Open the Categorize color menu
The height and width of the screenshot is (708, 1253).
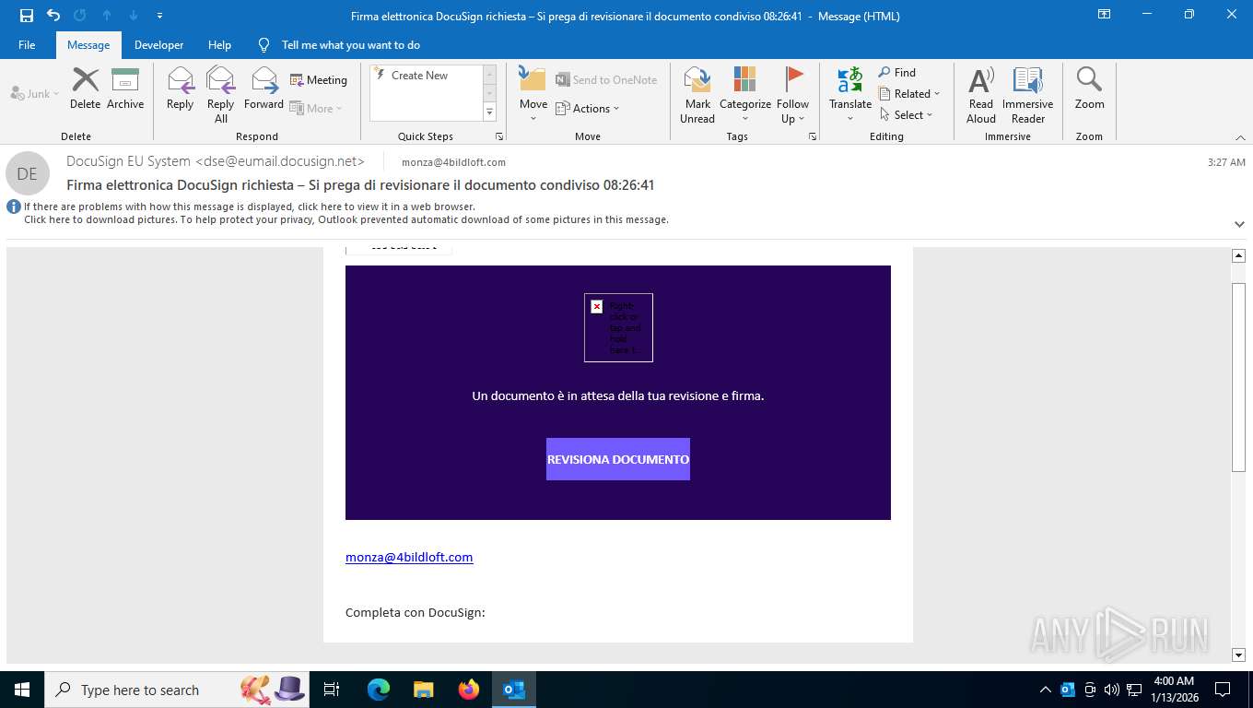click(744, 95)
